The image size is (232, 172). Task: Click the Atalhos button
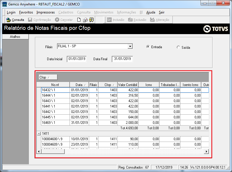coord(15,37)
